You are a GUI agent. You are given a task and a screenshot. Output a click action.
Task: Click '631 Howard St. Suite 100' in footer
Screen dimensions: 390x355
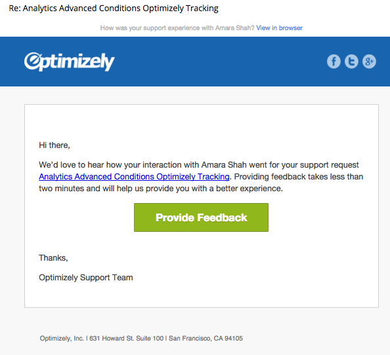(126, 339)
